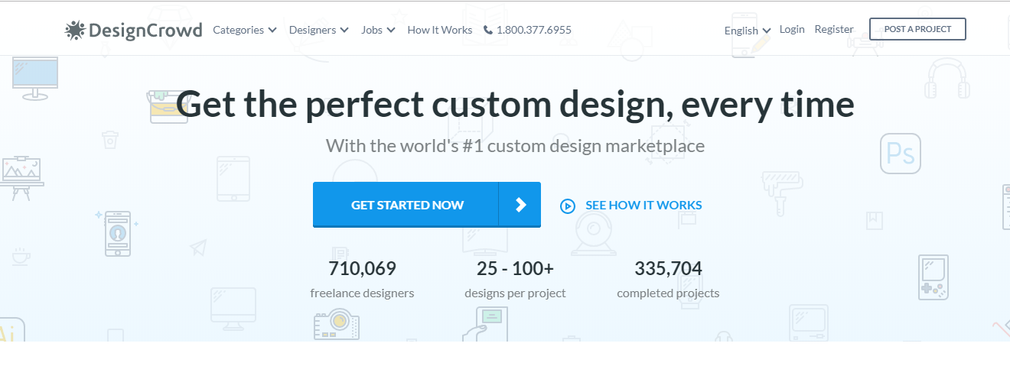
Task: Open the Register link
Action: pos(834,29)
